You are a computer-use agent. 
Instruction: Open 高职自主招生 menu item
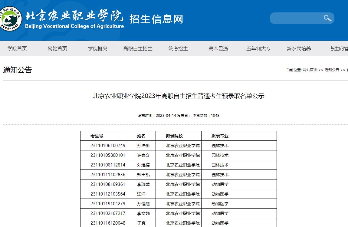click(138, 48)
